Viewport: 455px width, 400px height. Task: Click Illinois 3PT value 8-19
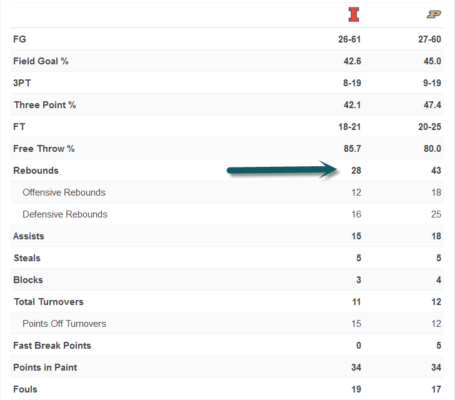pos(349,83)
